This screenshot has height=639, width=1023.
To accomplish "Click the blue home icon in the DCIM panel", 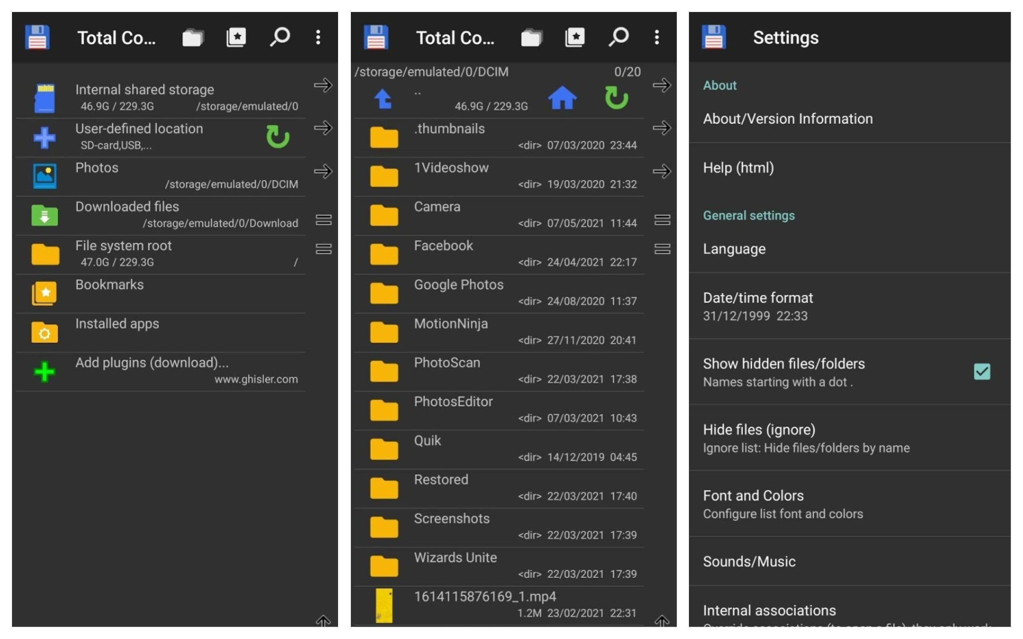I will 562,98.
